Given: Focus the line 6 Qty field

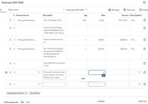Looking at the screenshot, I should 77,72.
